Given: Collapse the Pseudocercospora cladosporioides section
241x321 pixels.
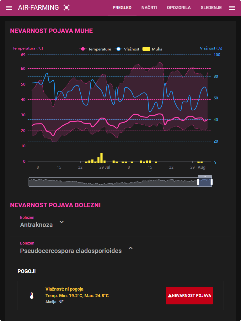Looking at the screenshot, I should pos(130,248).
